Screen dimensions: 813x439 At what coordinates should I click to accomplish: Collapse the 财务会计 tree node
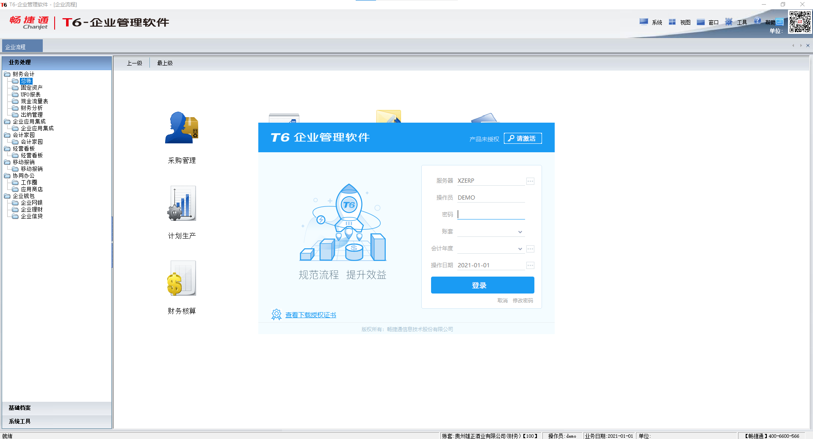7,74
